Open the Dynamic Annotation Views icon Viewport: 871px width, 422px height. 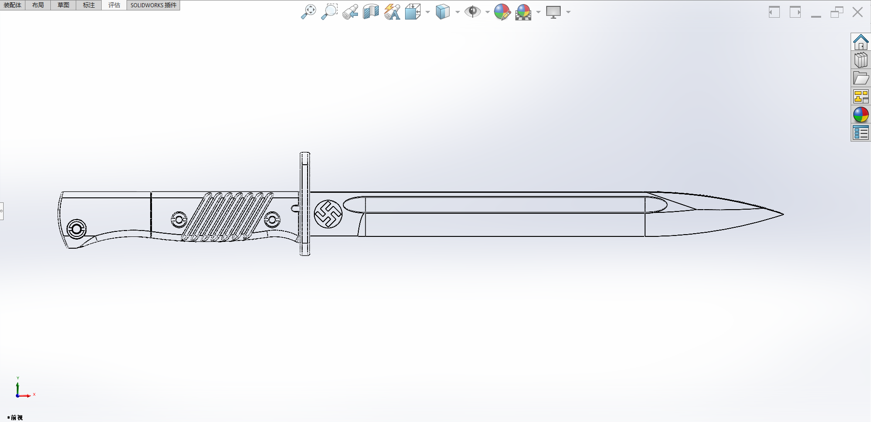click(x=392, y=12)
